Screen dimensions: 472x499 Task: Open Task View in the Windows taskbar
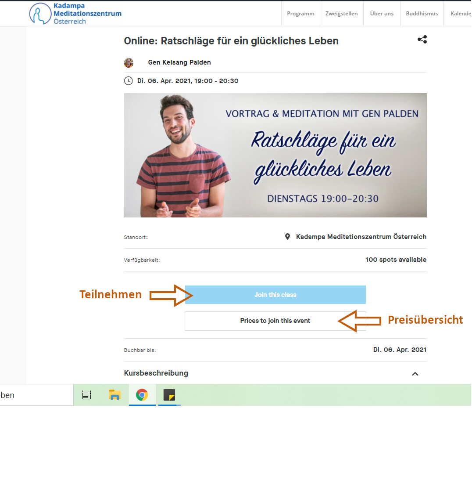[87, 395]
